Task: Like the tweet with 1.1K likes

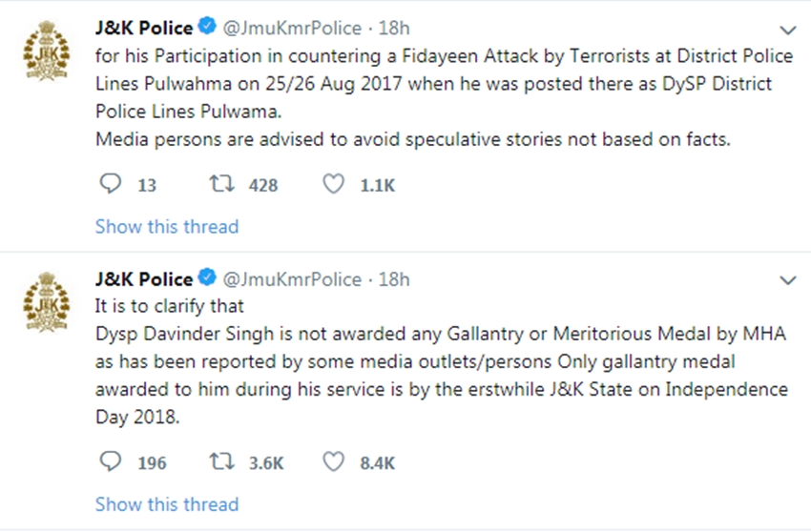Action: [333, 184]
